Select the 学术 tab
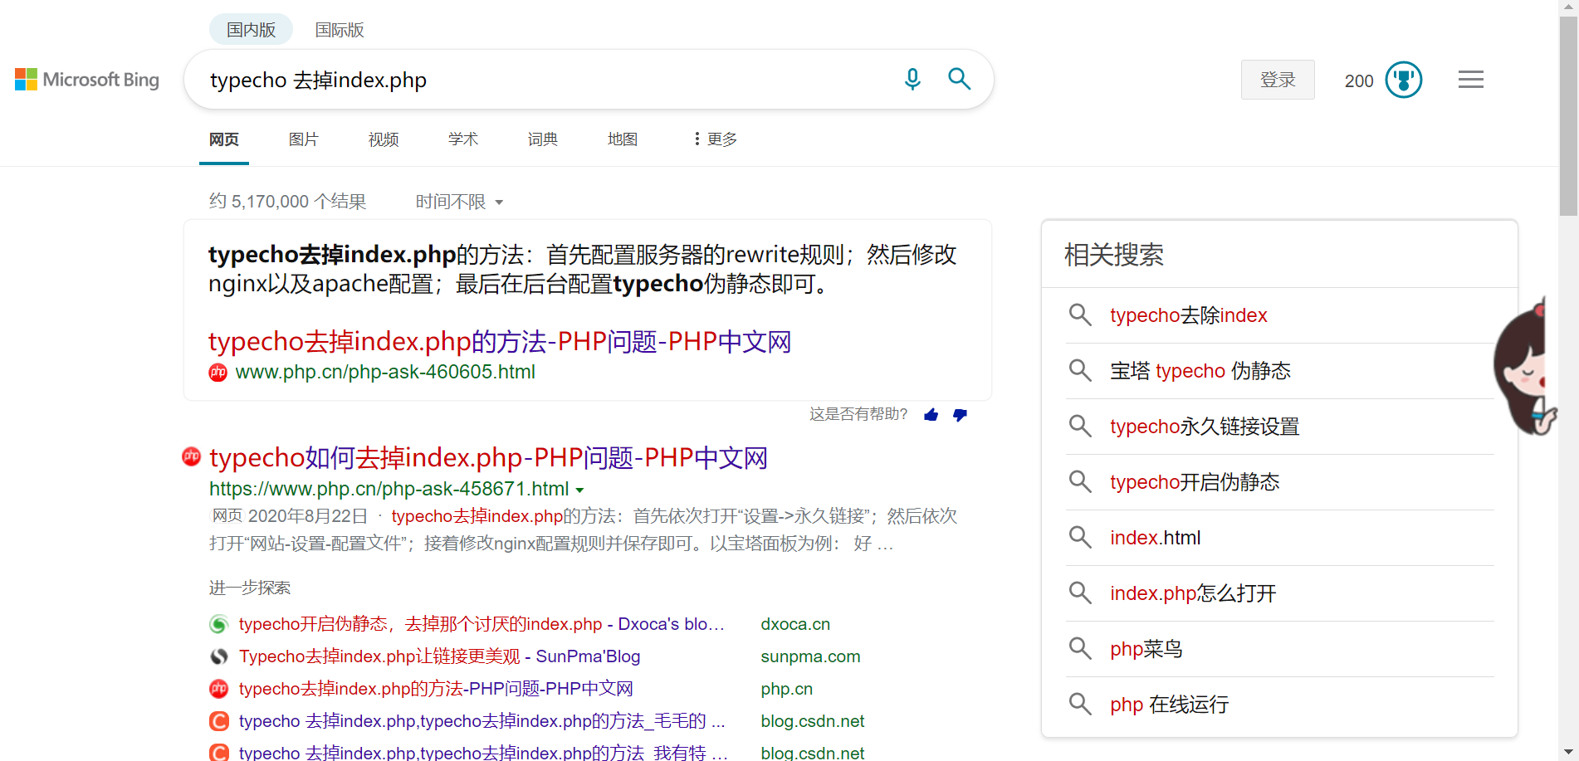This screenshot has height=761, width=1579. (463, 139)
